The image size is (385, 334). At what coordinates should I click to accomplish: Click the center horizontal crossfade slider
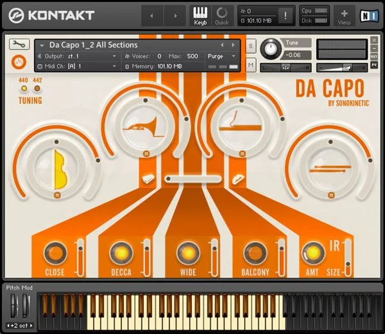pyautogui.click(x=193, y=179)
